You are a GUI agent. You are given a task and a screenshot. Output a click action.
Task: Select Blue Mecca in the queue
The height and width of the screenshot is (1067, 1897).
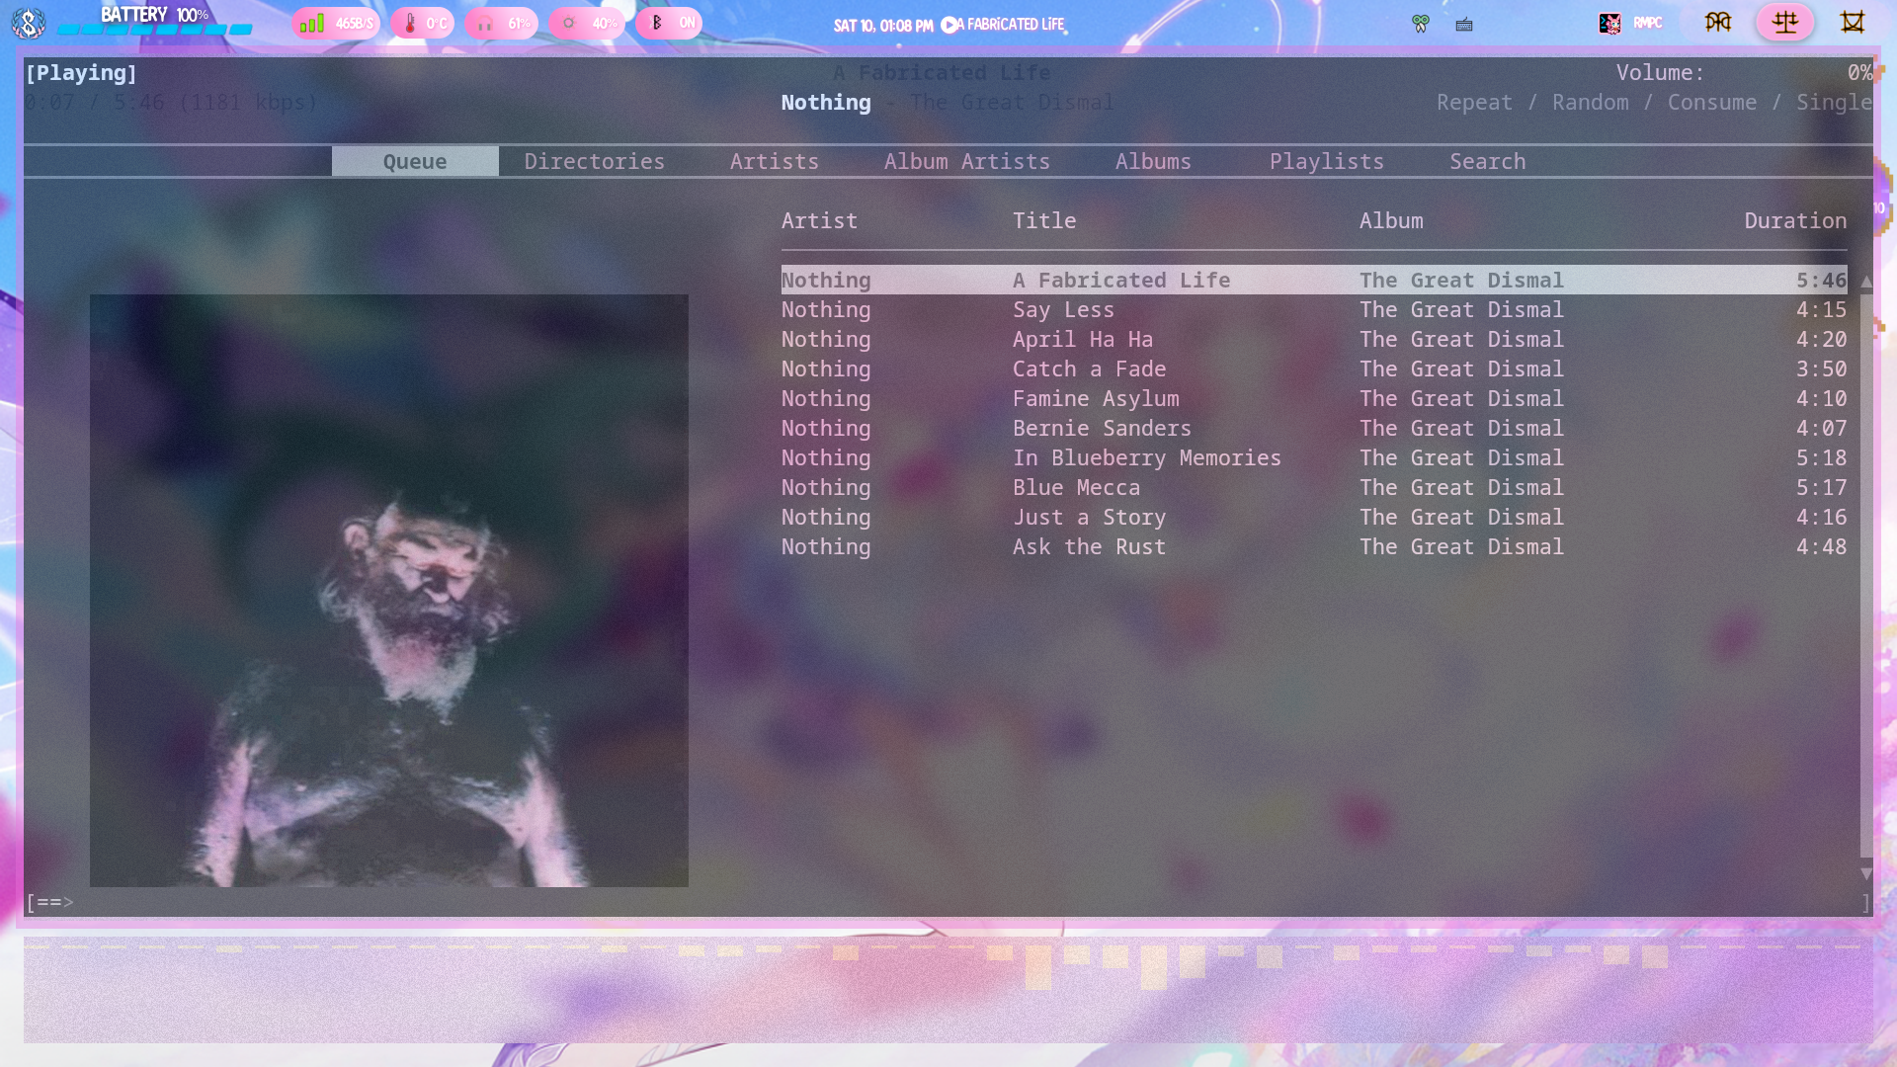(1076, 487)
